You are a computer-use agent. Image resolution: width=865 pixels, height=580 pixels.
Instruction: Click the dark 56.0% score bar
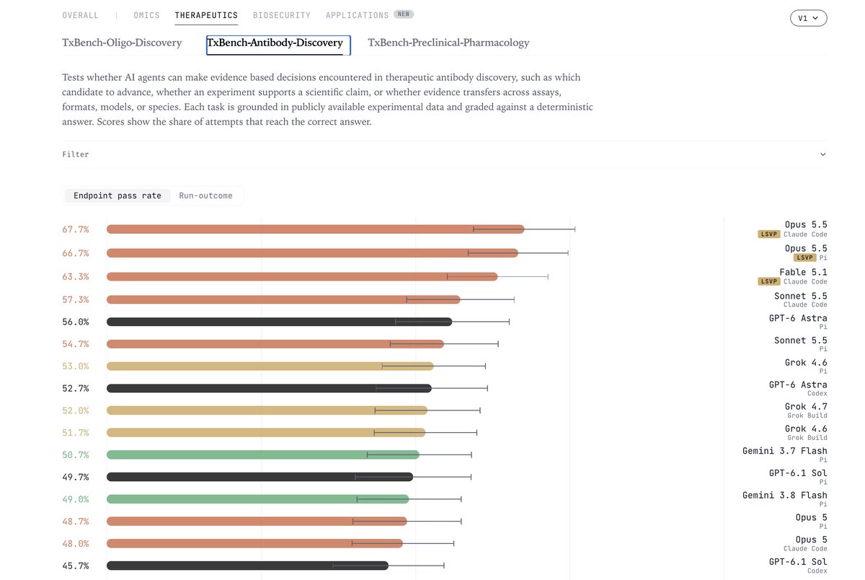279,322
